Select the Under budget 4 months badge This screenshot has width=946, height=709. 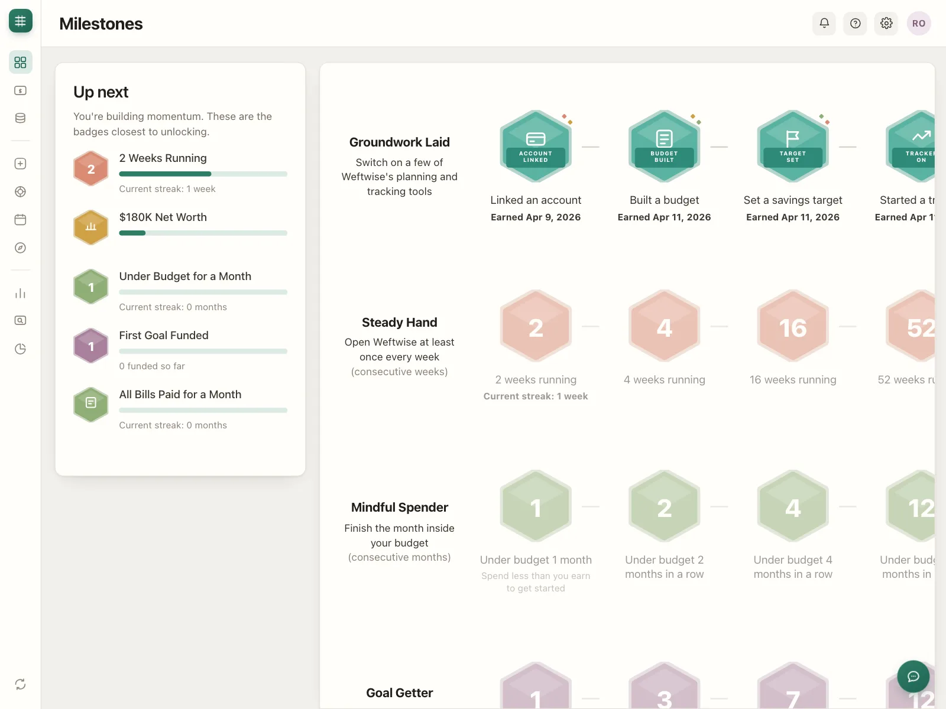coord(793,506)
